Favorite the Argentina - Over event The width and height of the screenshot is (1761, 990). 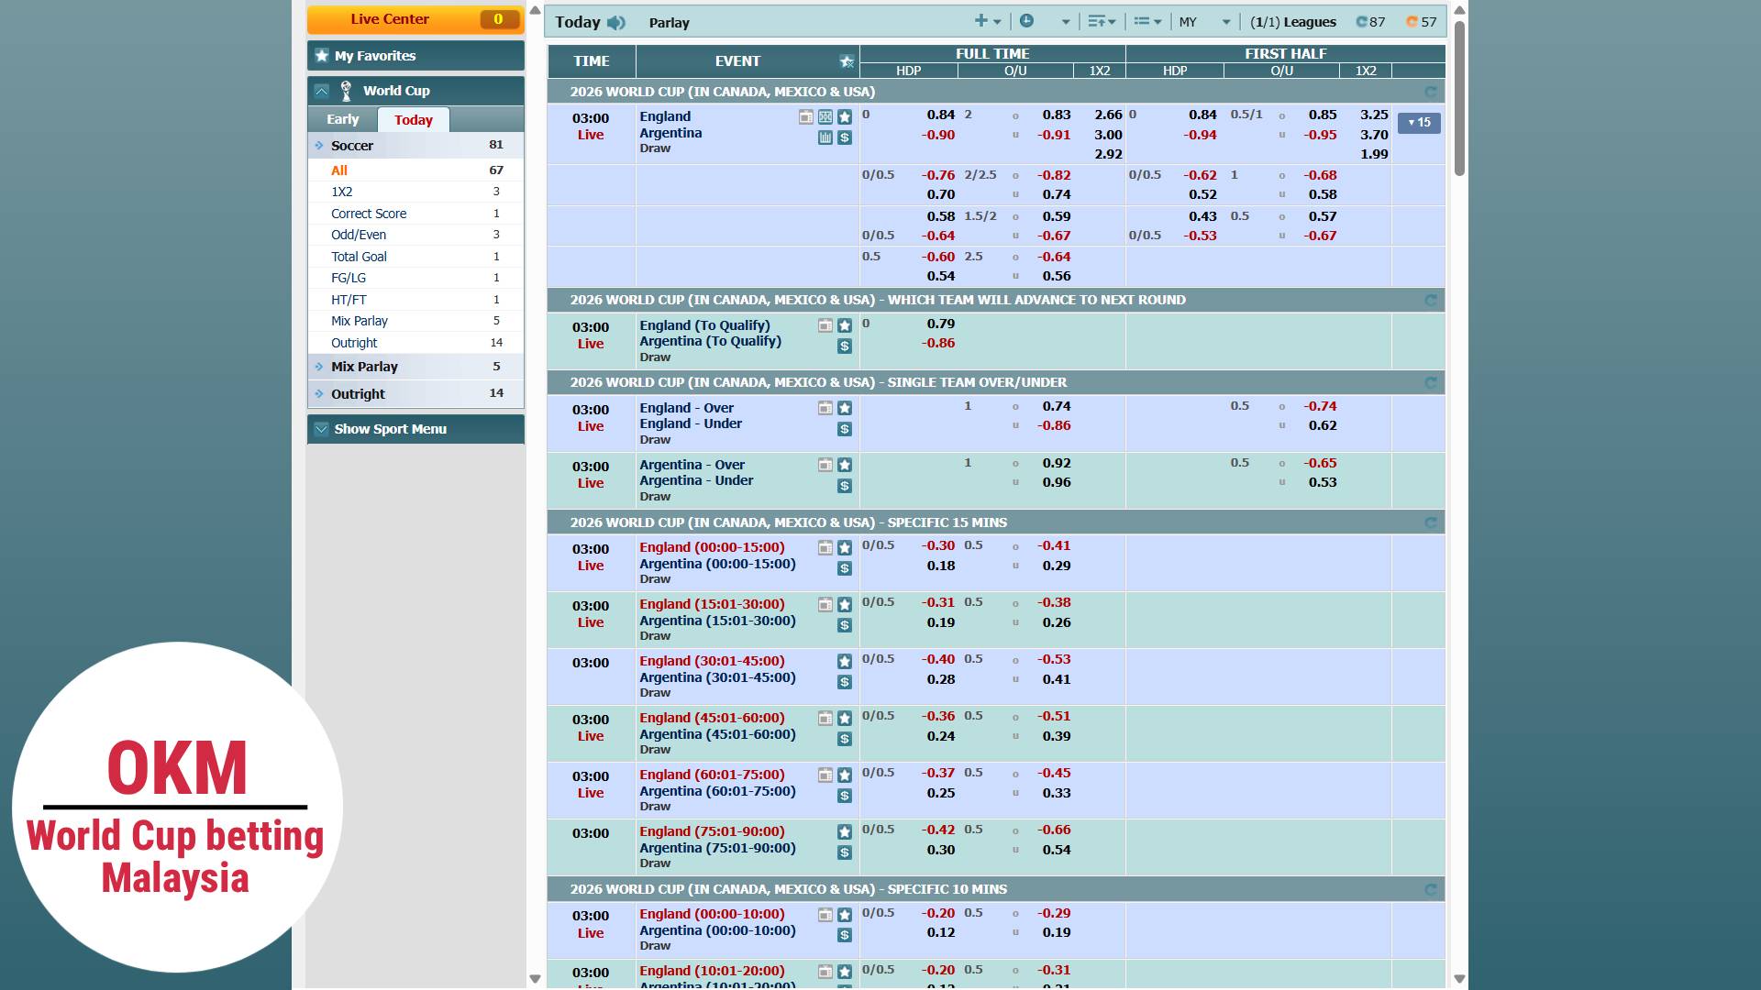[x=845, y=465]
